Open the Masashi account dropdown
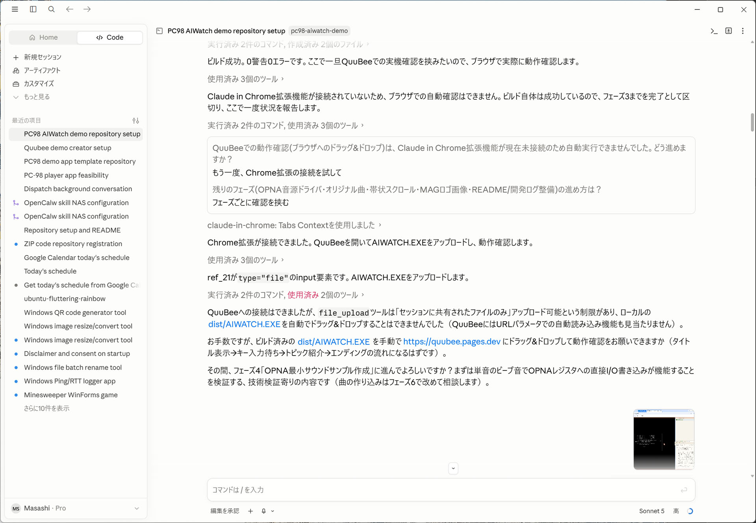 tap(76, 508)
